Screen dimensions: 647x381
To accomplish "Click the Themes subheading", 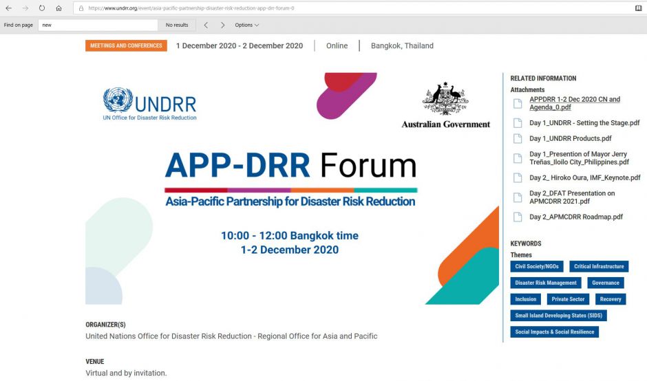I will point(521,255).
